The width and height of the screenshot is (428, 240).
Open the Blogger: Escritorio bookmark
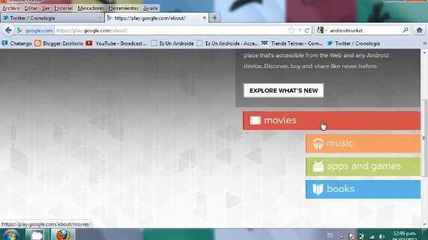coord(59,43)
